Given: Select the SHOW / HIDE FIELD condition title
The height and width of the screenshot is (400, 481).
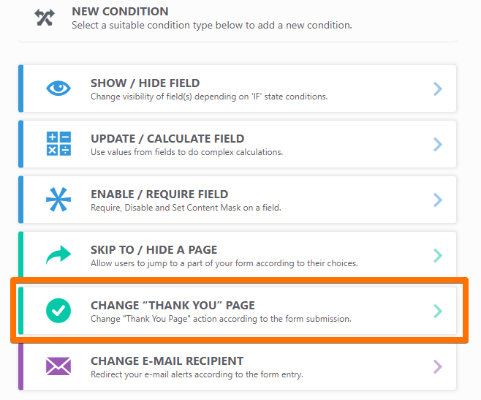Looking at the screenshot, I should (145, 83).
